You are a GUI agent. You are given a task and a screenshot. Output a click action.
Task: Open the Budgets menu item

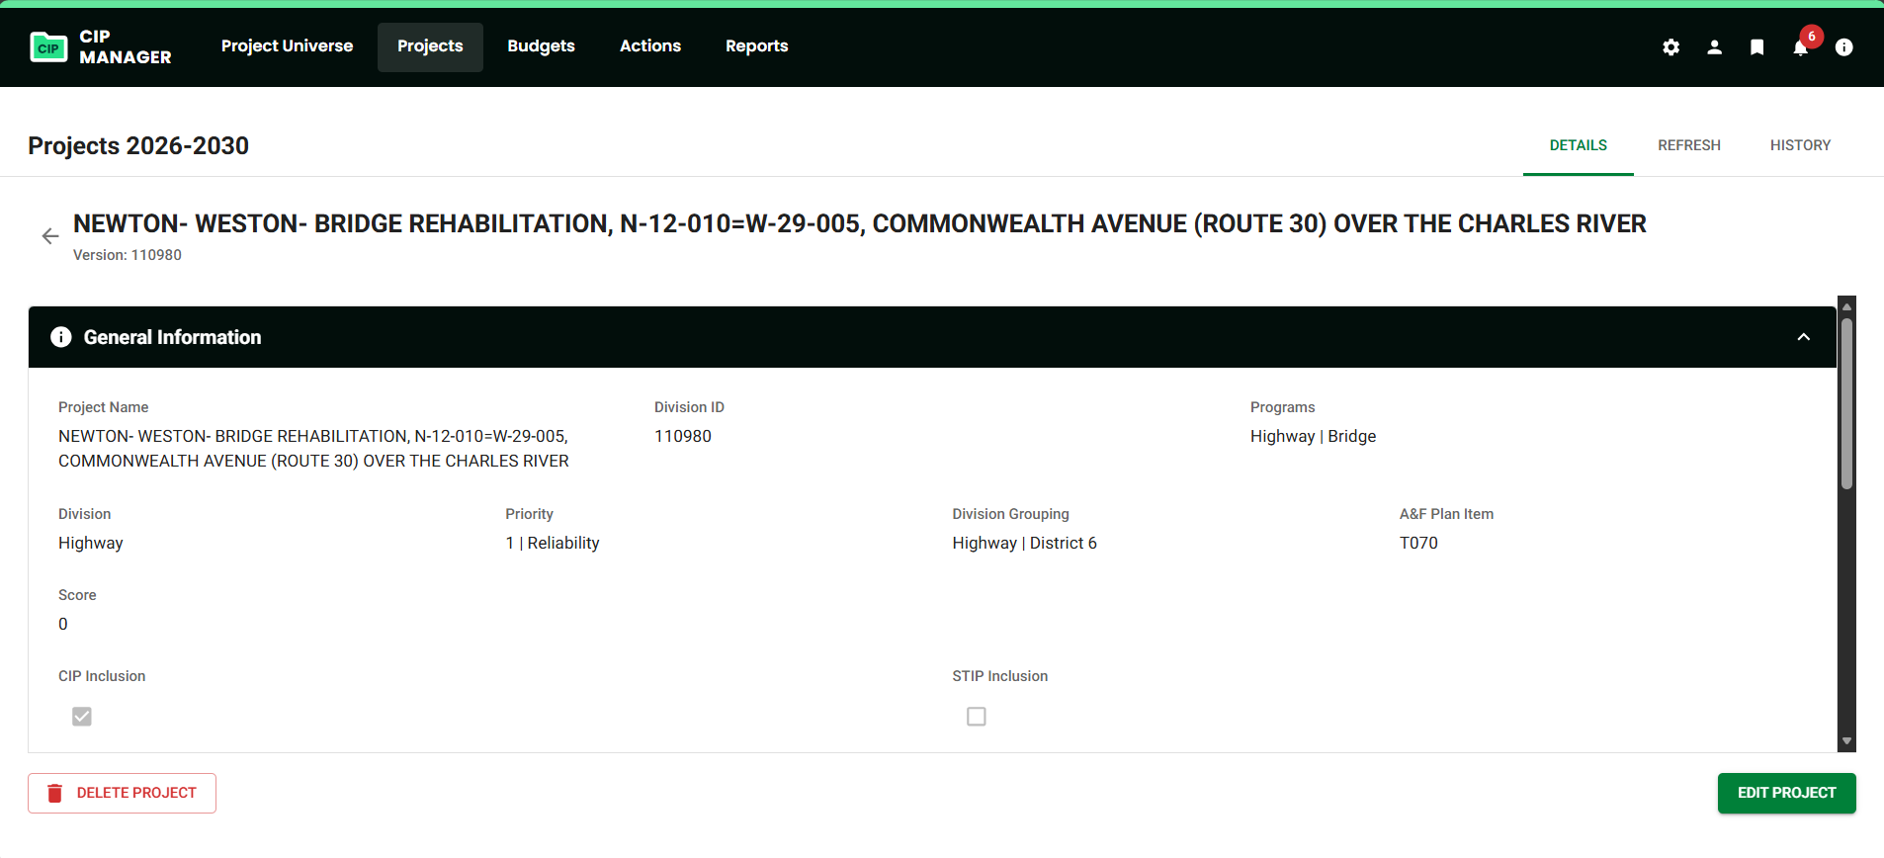[x=541, y=46]
